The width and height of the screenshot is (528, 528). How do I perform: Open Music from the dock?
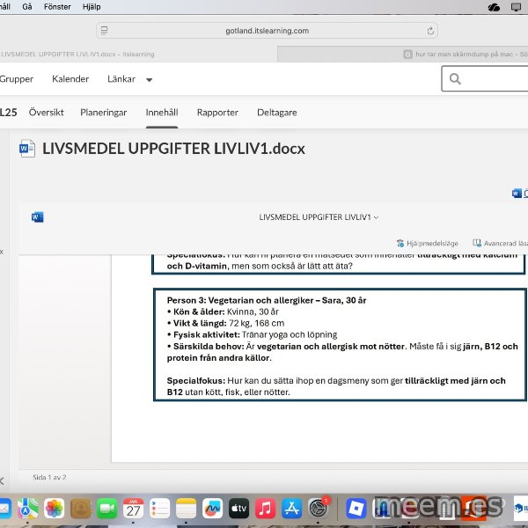(x=265, y=508)
